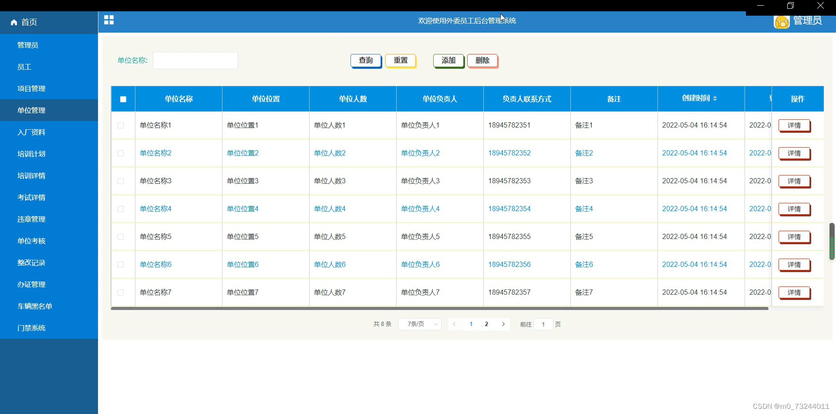Click the 单位负责人 column header
Image resolution: width=836 pixels, height=414 pixels.
(x=440, y=99)
